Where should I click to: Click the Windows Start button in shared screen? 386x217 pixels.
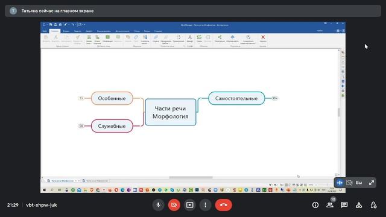pos(44,190)
